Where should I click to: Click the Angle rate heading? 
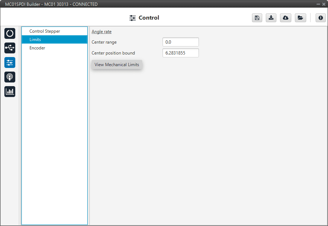pyautogui.click(x=101, y=32)
